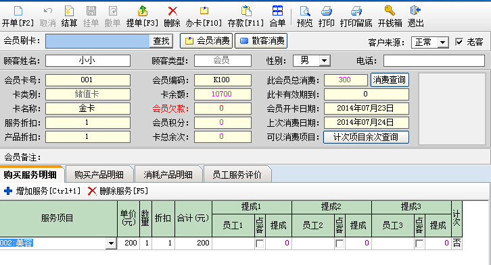
Task: Click the 消费查询 button
Action: point(390,80)
